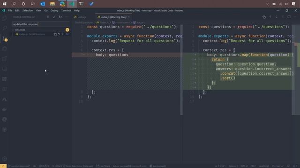Viewport: 300px width, 168px height.
Task: Click left diff editor vertical scrollbar
Action: 181,70
